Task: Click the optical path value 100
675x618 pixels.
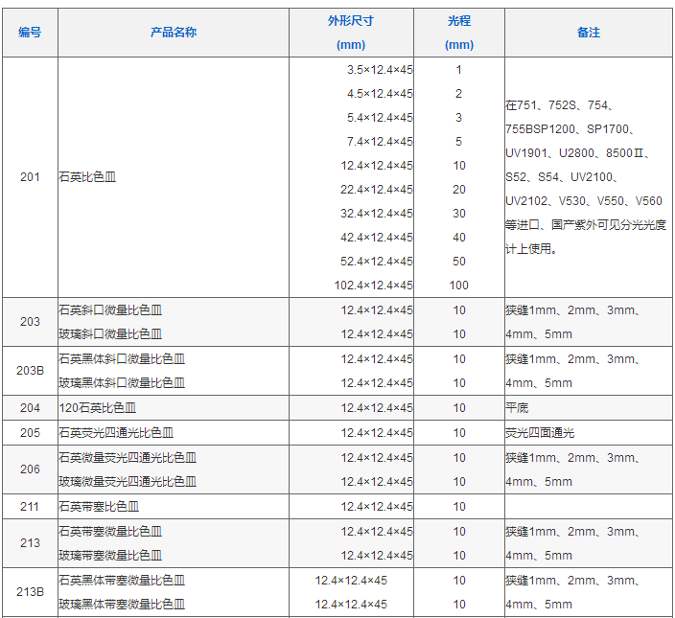Action: (x=459, y=286)
